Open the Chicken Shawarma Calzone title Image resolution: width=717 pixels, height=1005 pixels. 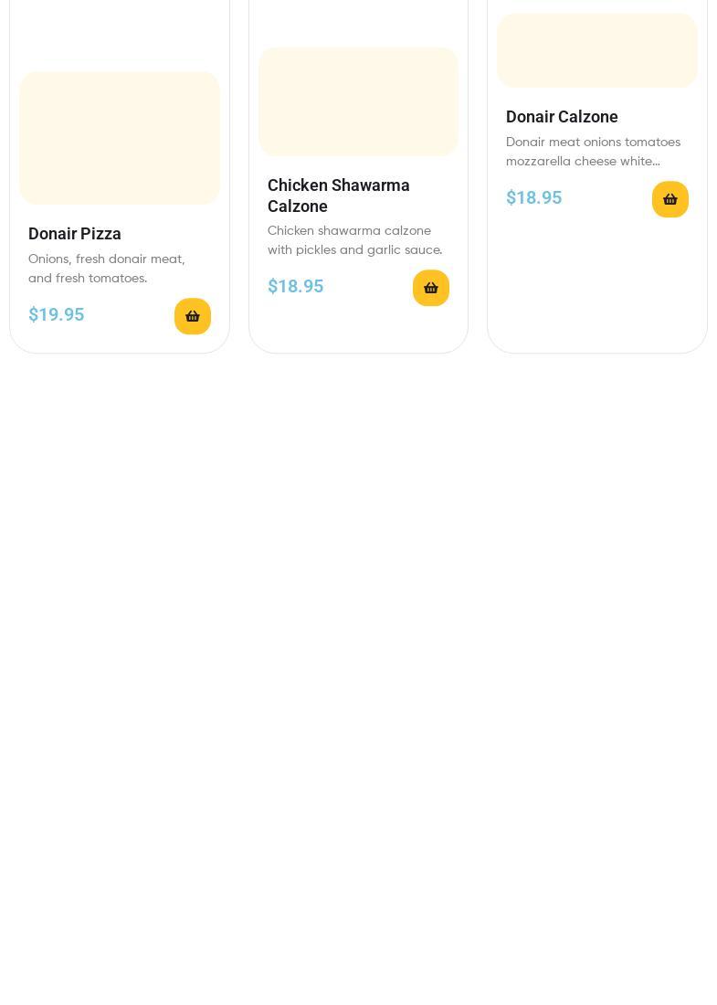[x=338, y=196]
